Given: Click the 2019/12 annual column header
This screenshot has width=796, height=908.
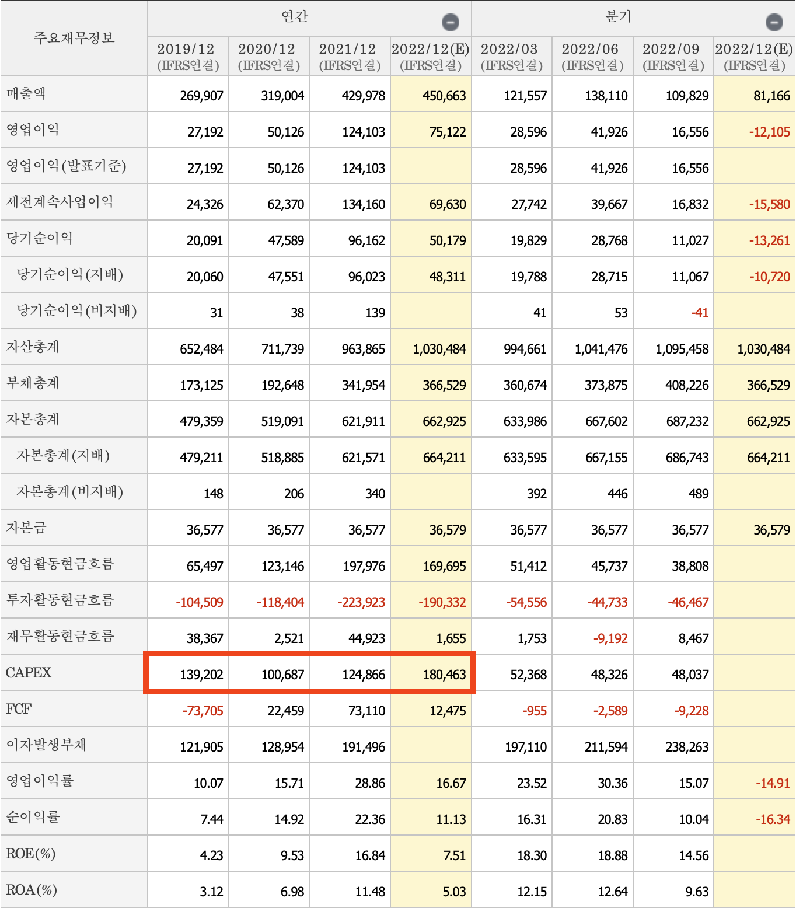Looking at the screenshot, I should (188, 57).
